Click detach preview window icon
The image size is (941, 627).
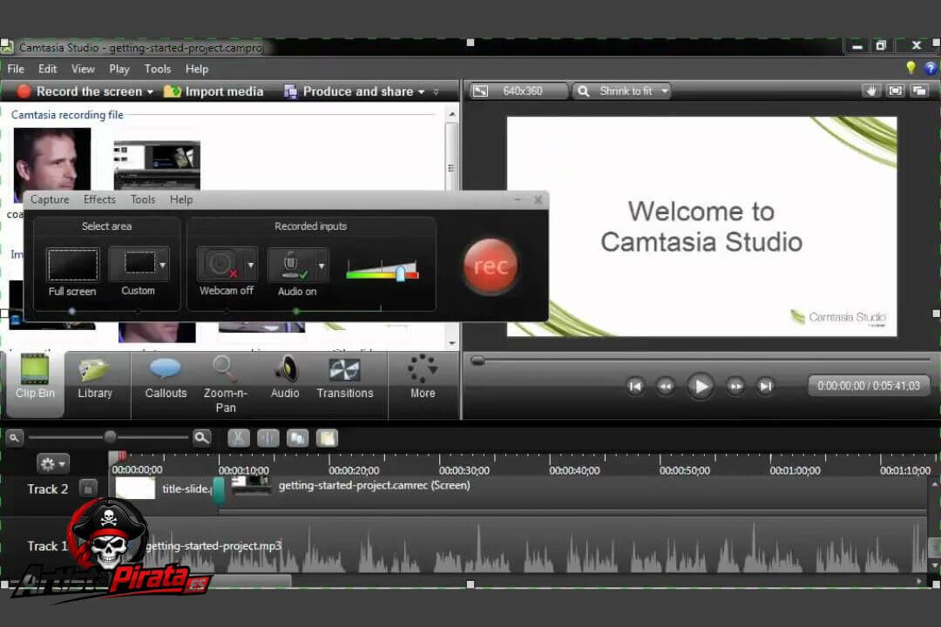point(919,91)
